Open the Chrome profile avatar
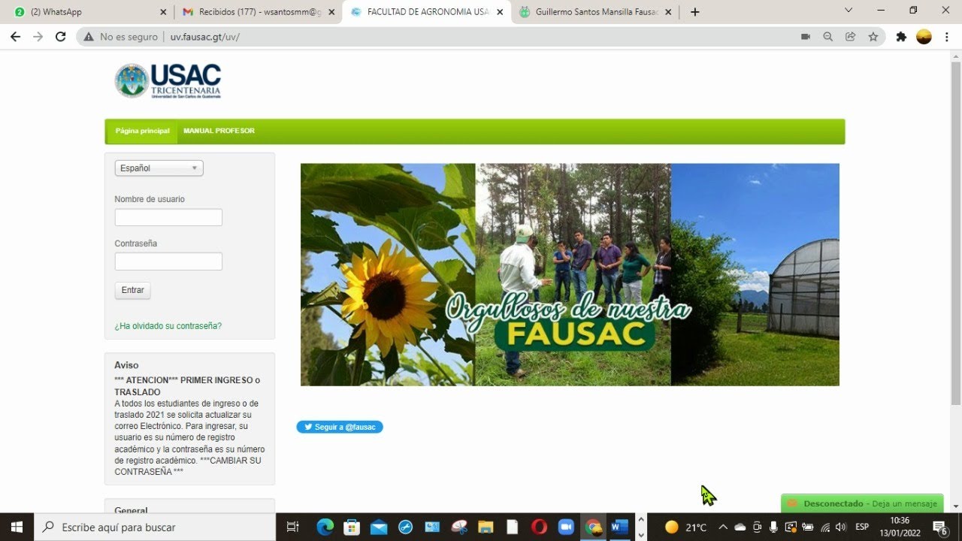962x541 pixels. point(924,36)
